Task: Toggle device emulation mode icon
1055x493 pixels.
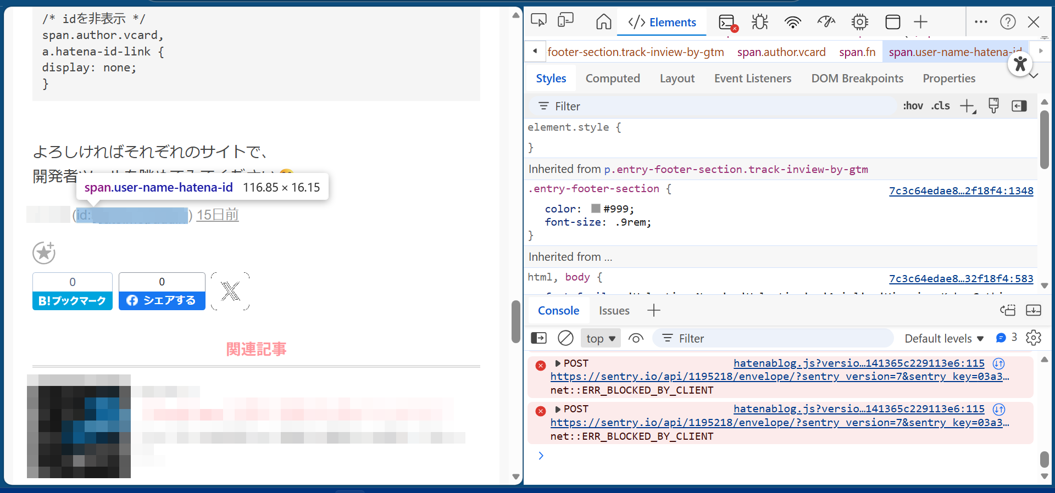Action: click(565, 21)
